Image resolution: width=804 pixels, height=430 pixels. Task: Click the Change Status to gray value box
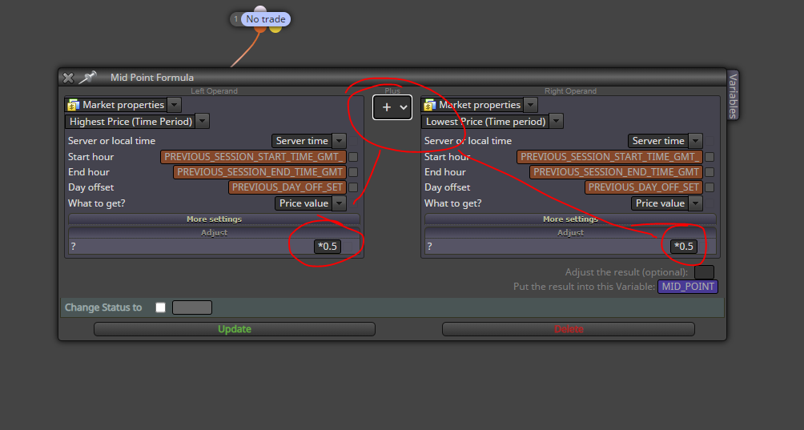click(x=191, y=307)
